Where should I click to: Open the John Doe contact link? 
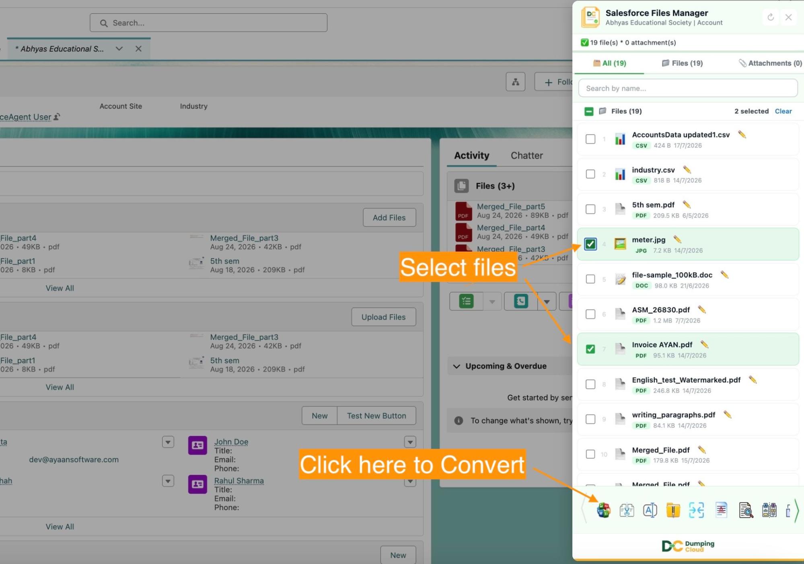(231, 442)
